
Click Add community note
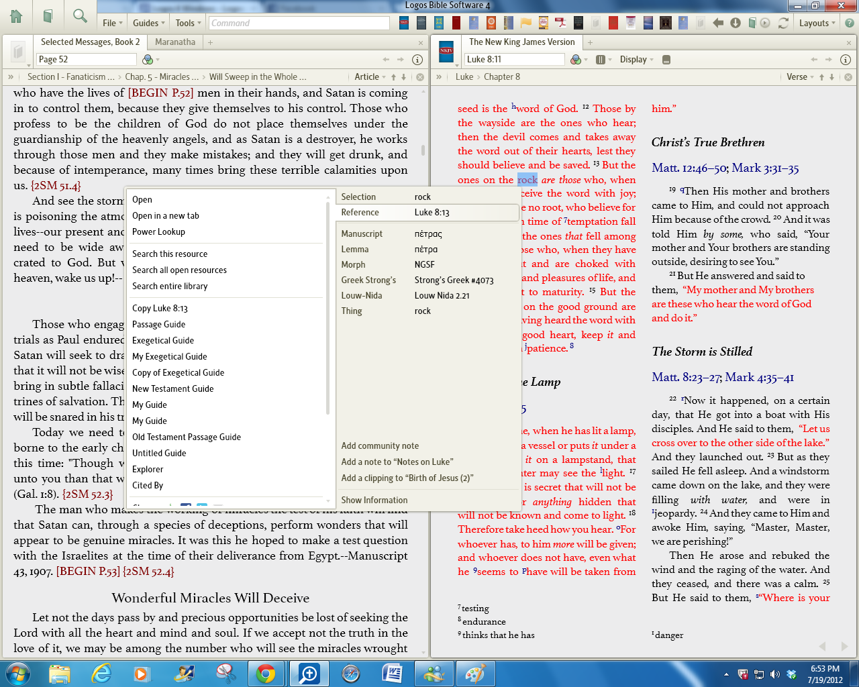[x=380, y=446]
